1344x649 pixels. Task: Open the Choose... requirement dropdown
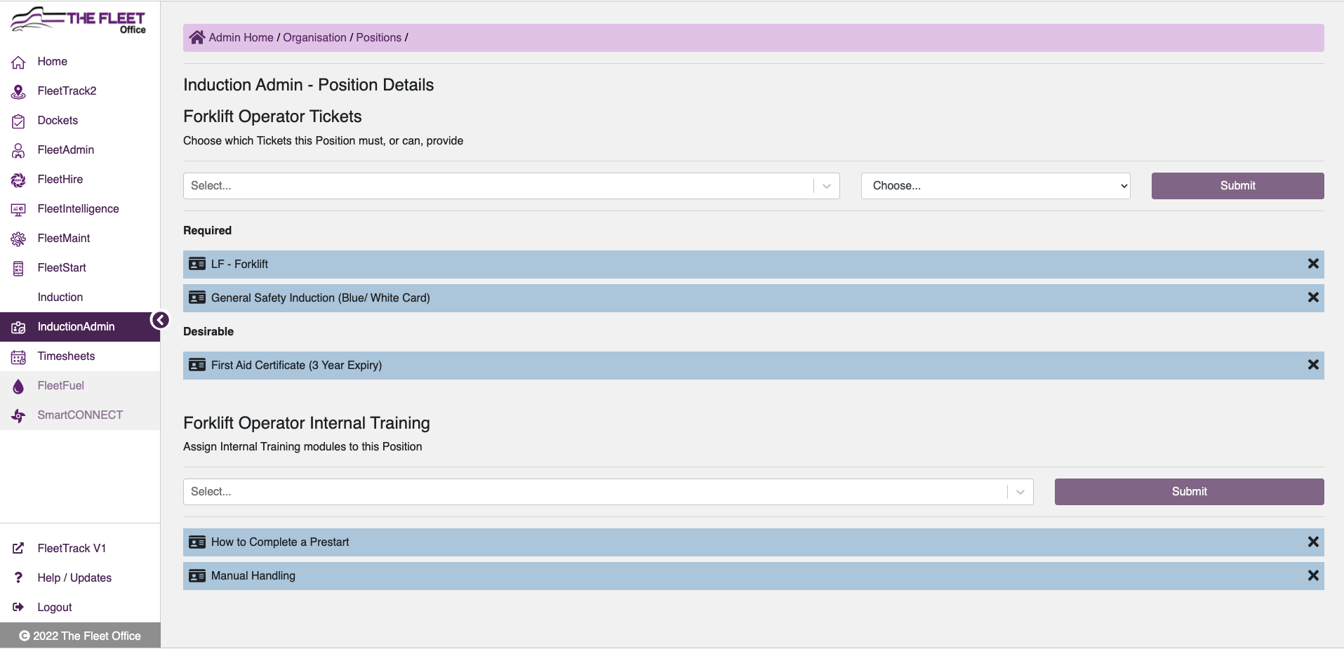tap(995, 186)
